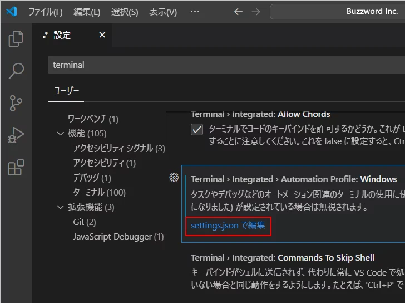This screenshot has height=303, width=405.
Task: Close the 設定 tab
Action: tap(102, 35)
